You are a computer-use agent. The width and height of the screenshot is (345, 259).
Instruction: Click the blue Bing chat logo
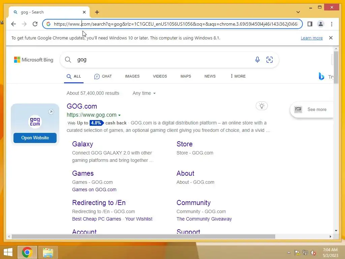(x=321, y=76)
